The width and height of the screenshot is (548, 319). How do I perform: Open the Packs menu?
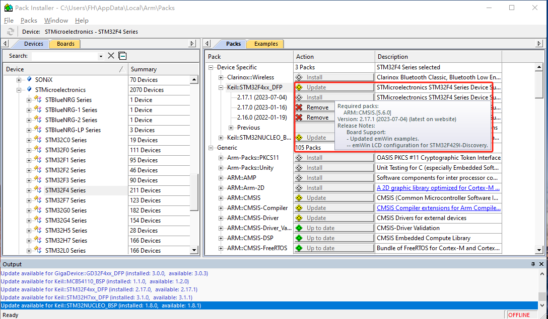click(x=29, y=21)
